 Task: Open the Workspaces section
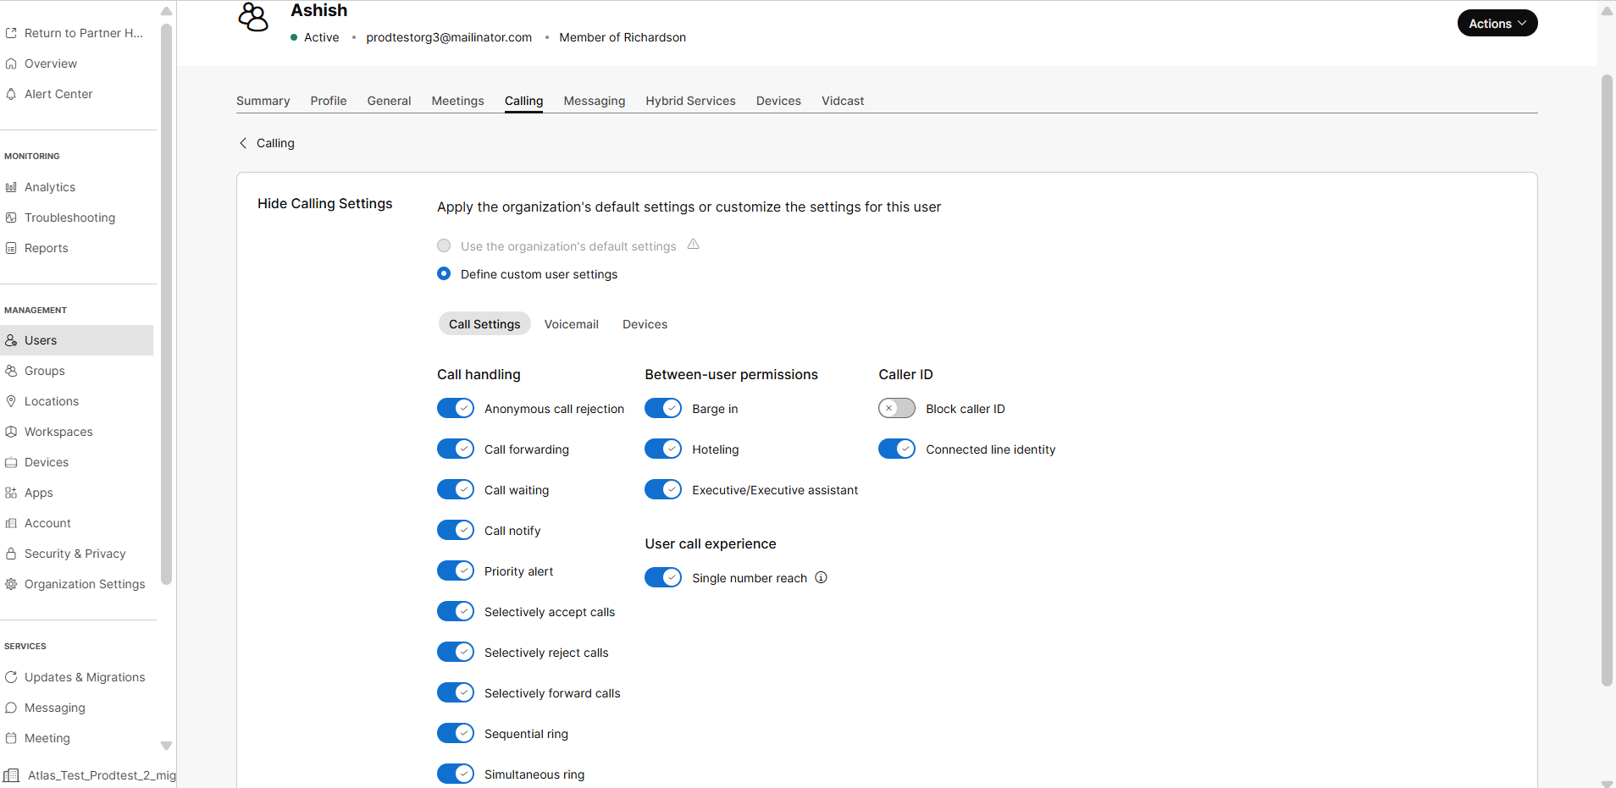click(58, 432)
